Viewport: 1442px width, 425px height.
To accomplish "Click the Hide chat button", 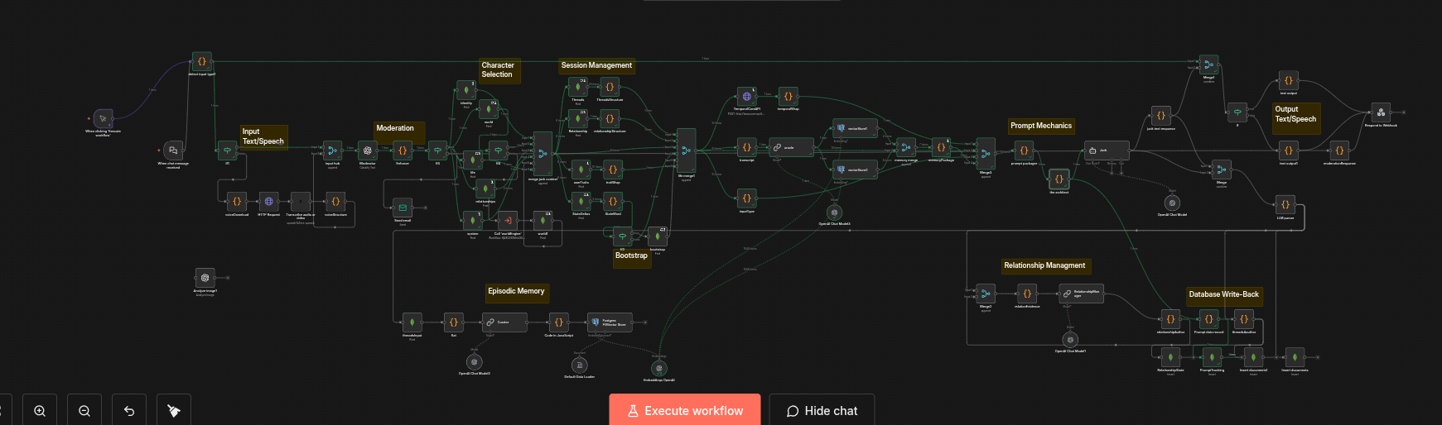I will [822, 410].
